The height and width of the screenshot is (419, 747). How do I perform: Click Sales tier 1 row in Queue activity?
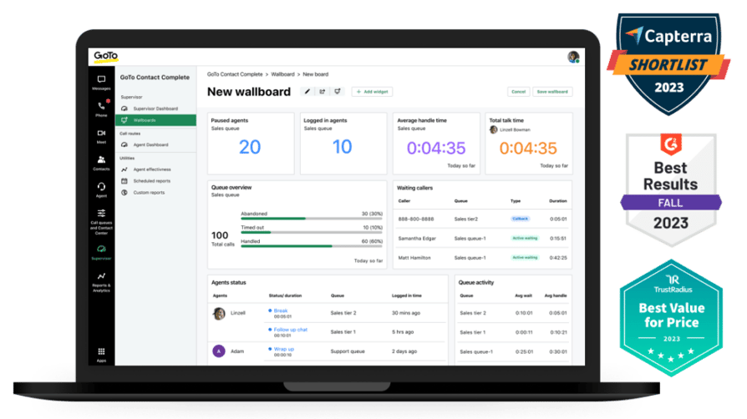pos(513,332)
